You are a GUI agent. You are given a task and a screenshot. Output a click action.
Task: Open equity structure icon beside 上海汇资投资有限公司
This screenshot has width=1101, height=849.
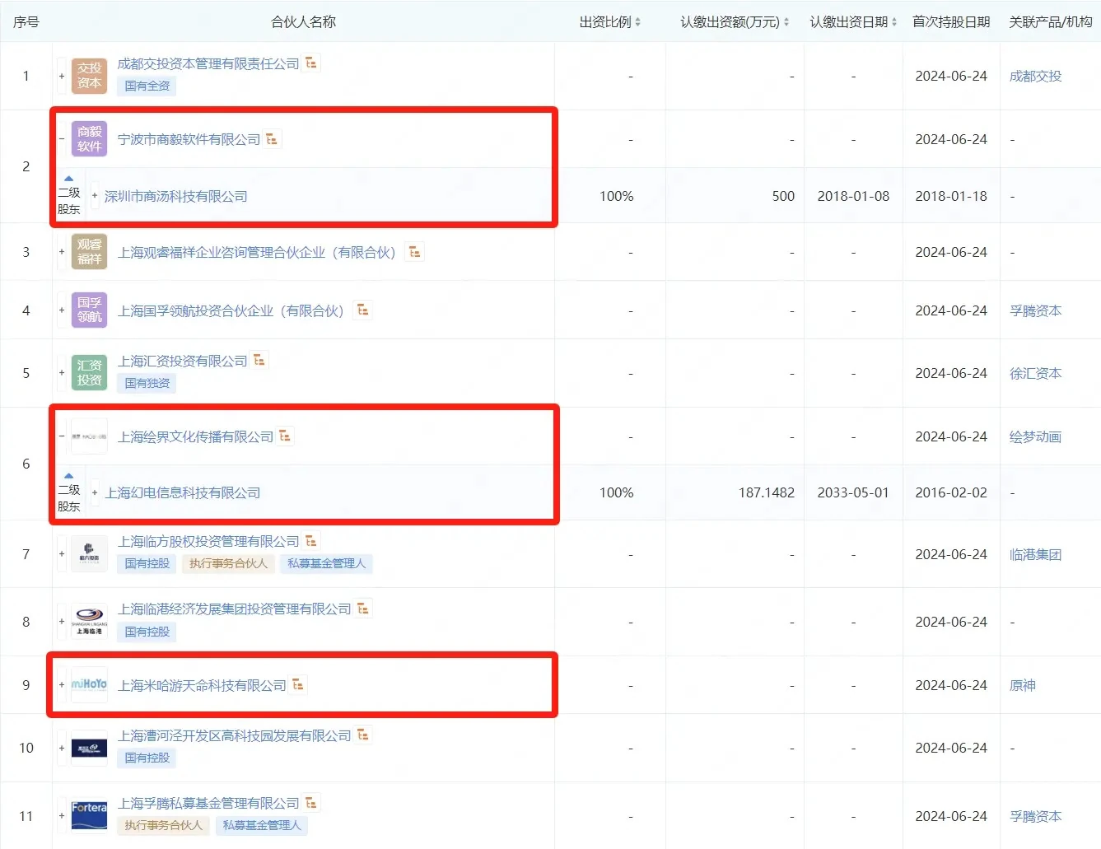coord(259,360)
